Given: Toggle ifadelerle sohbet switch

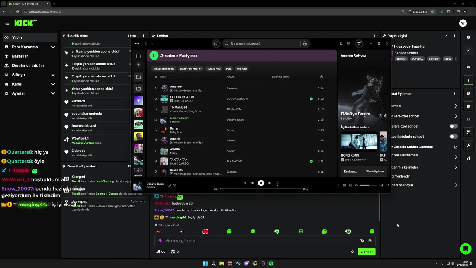Looking at the screenshot, I should [x=453, y=137].
